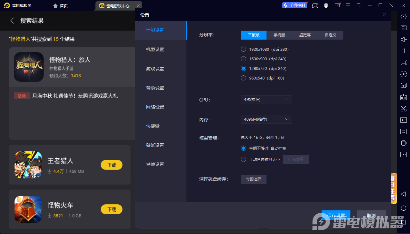Open 音频设置 settings section
410x234 pixels.
160,88
